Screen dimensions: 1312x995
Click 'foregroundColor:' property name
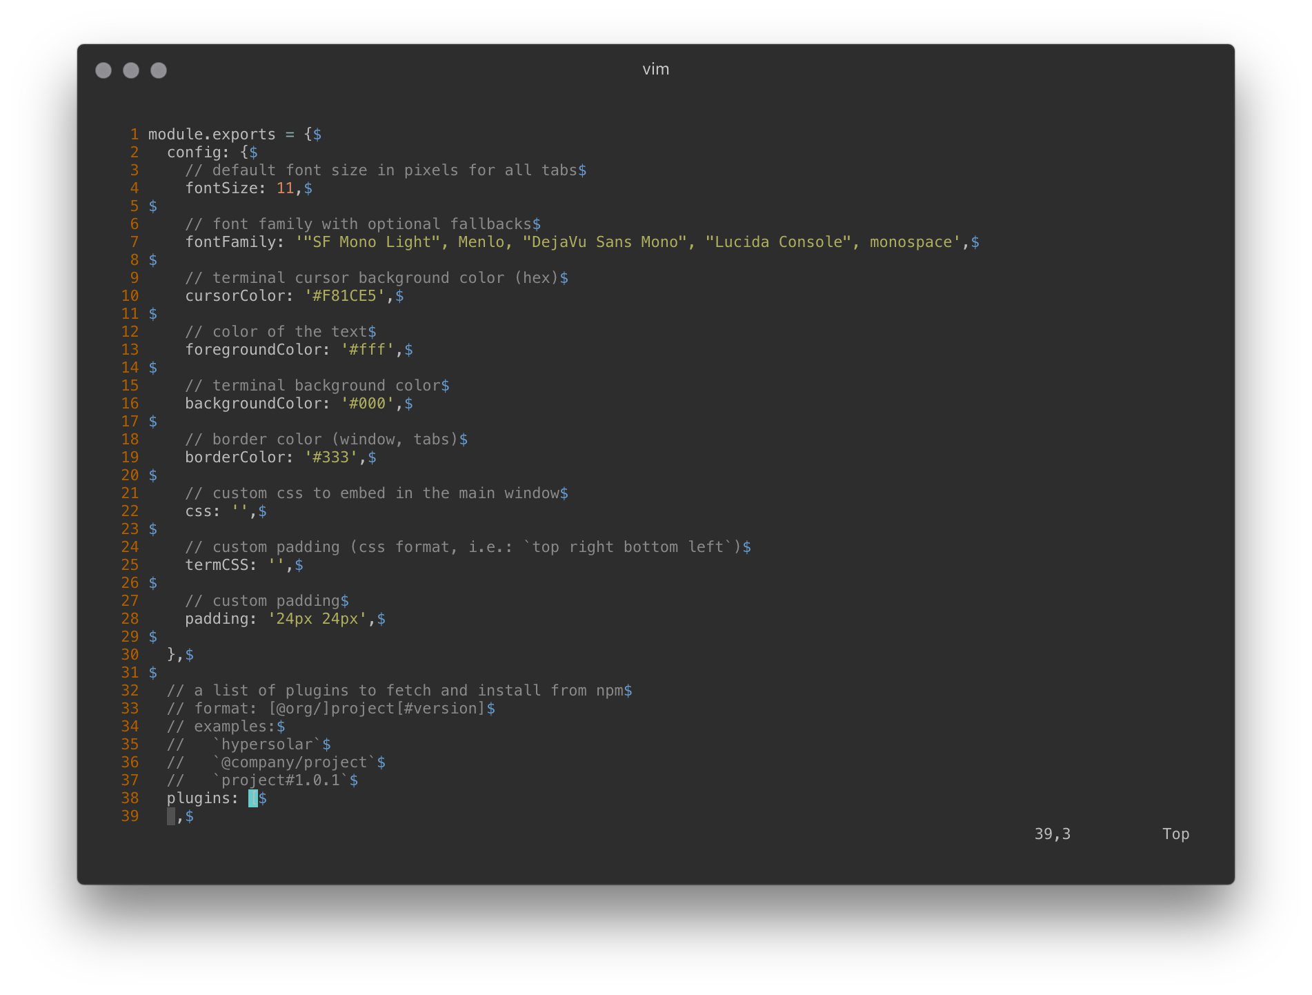coord(257,350)
